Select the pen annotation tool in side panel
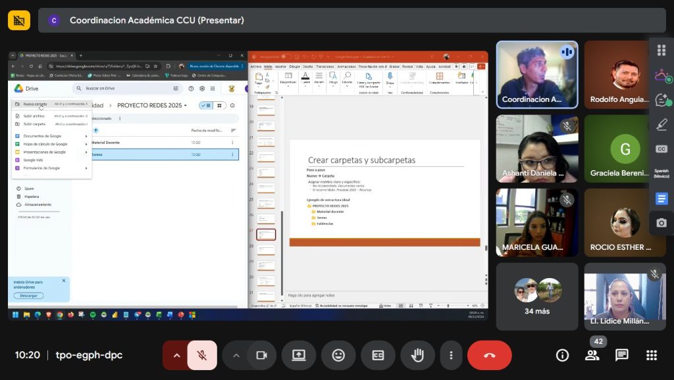This screenshot has height=380, width=674. tap(661, 125)
